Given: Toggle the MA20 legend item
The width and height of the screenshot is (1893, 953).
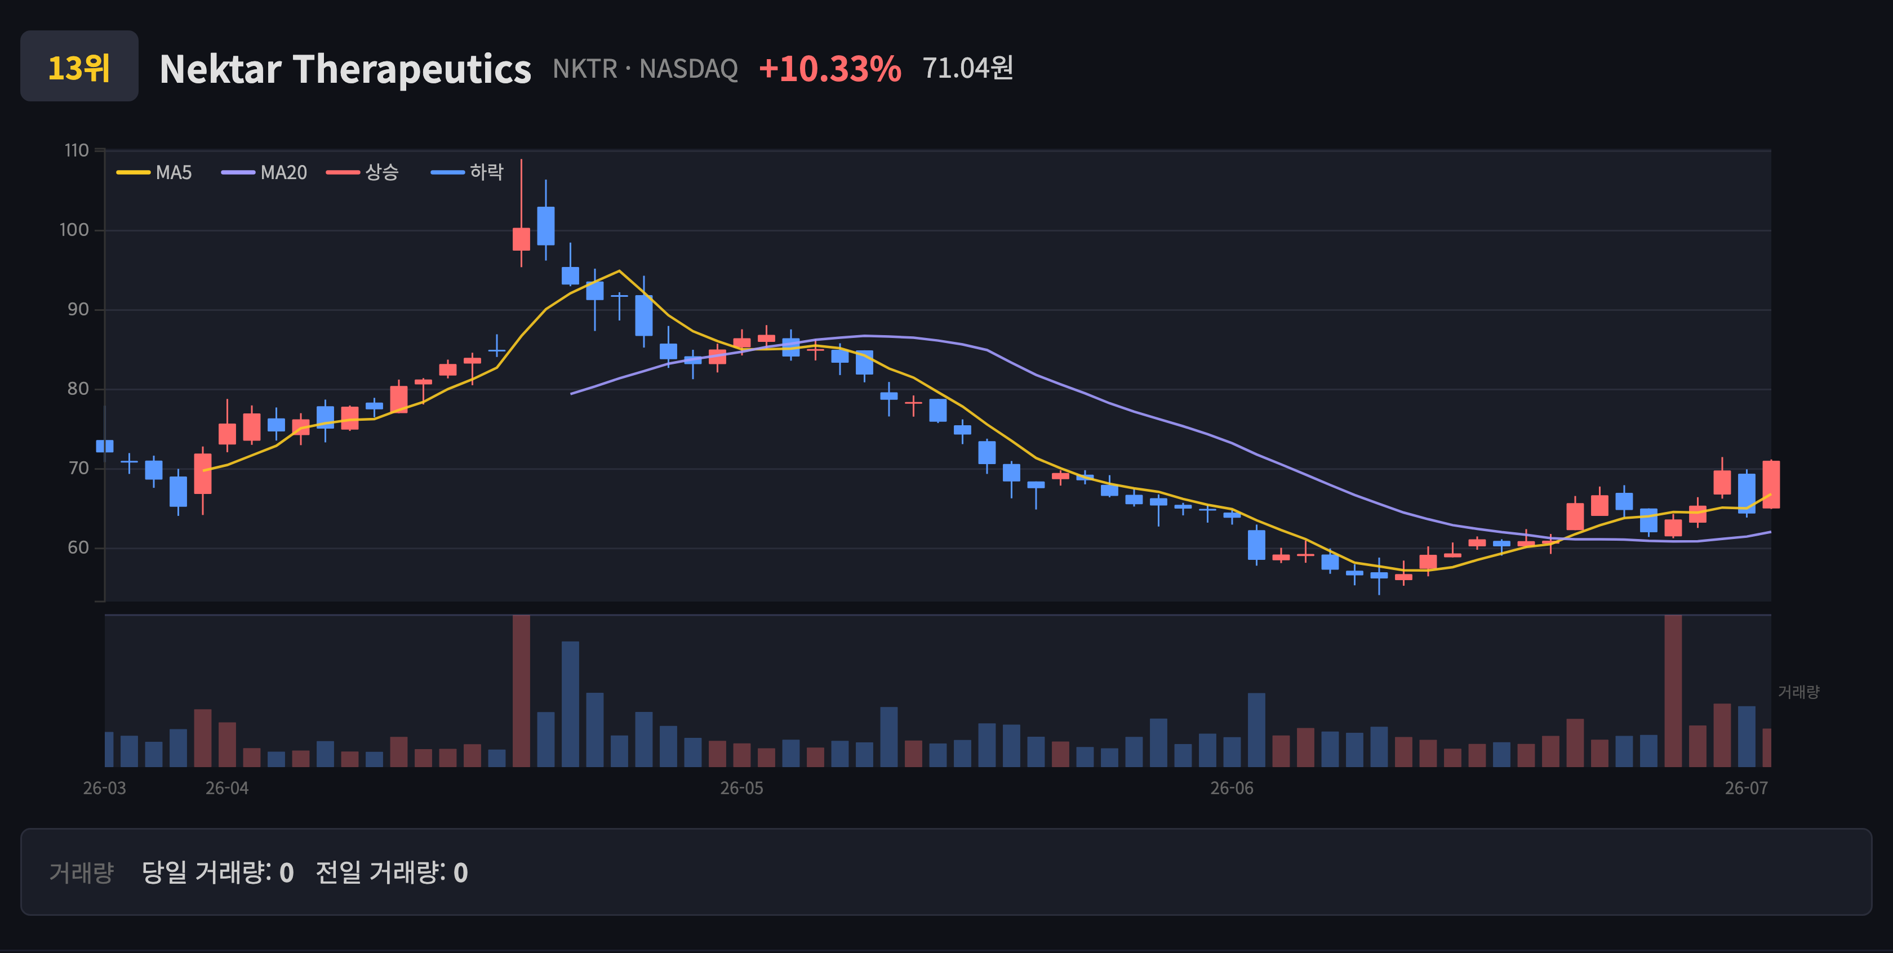Looking at the screenshot, I should [x=264, y=173].
